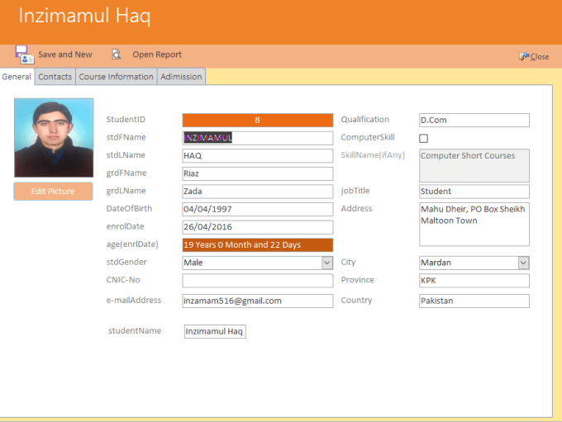
Task: Click the studentName field Inzimamul Haq
Action: click(x=215, y=331)
